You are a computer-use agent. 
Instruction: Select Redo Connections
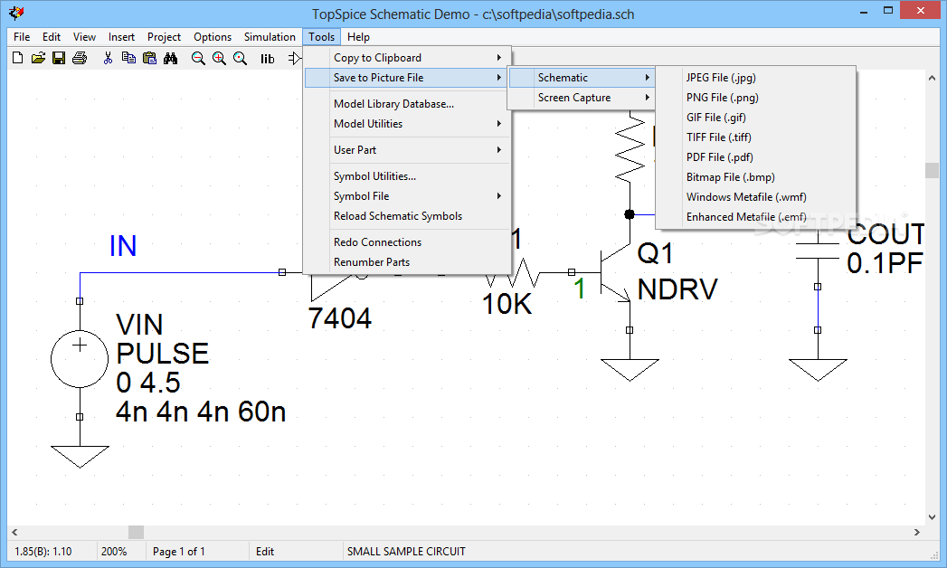pos(408,242)
